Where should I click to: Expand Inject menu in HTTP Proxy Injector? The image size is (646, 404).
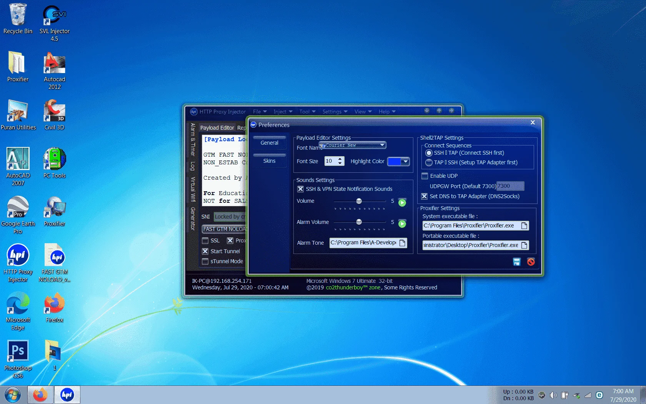pyautogui.click(x=283, y=112)
